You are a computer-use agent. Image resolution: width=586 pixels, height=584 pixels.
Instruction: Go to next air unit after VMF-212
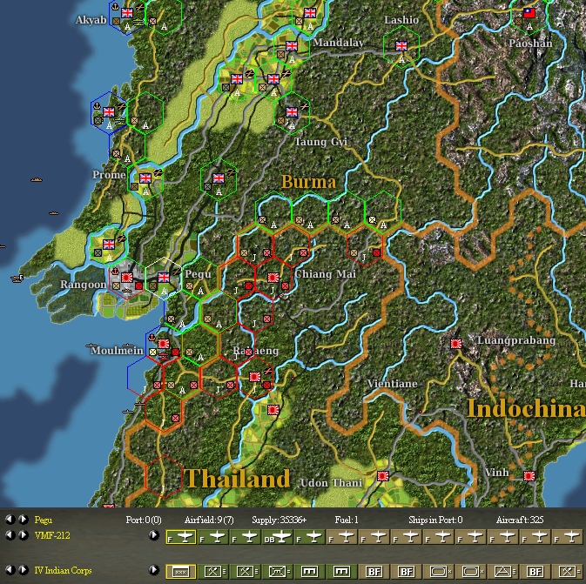click(24, 535)
